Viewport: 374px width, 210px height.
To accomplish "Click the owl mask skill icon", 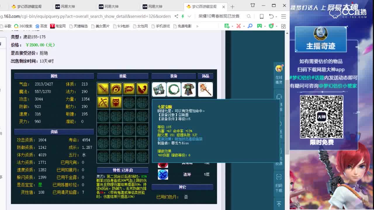I will point(116,102).
